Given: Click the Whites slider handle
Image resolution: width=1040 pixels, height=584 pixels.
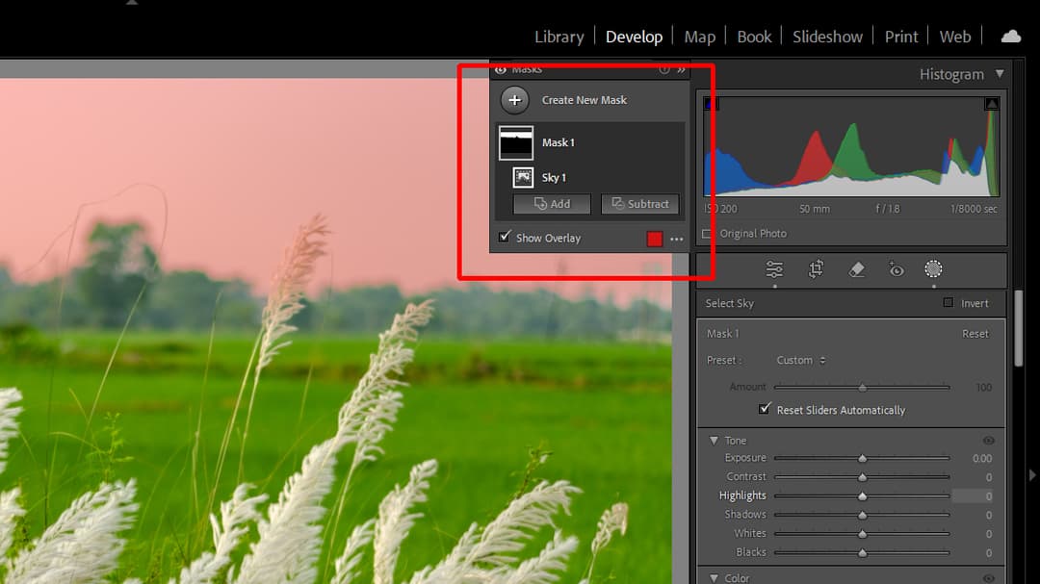Looking at the screenshot, I should point(862,534).
